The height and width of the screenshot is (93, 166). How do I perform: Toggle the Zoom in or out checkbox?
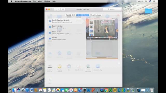pos(50,27)
